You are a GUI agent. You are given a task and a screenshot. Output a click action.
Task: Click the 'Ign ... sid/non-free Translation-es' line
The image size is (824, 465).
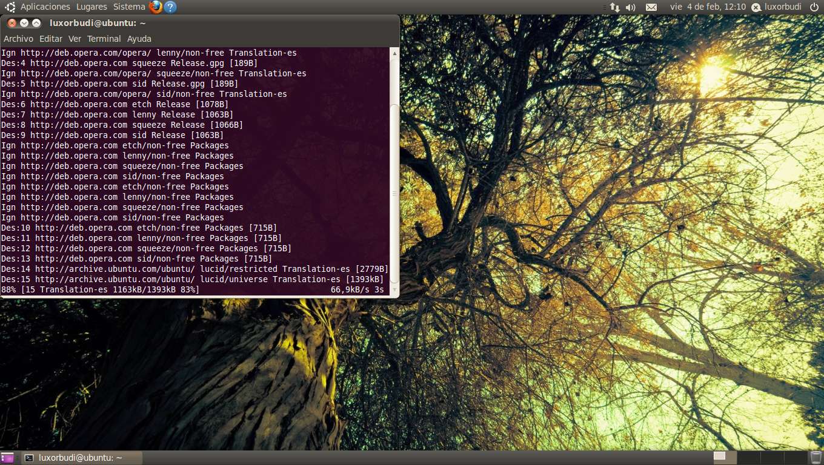(x=144, y=94)
